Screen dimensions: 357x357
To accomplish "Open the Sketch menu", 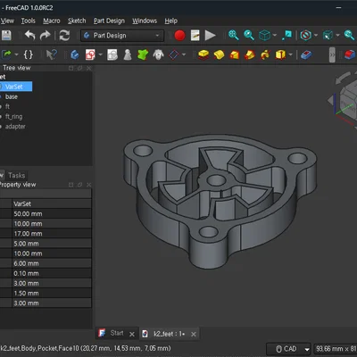I will coord(77,21).
